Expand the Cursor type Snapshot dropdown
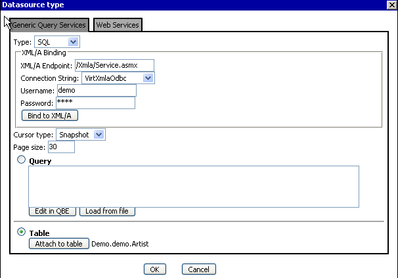Image resolution: width=398 pixels, height=278 pixels. (x=81, y=134)
